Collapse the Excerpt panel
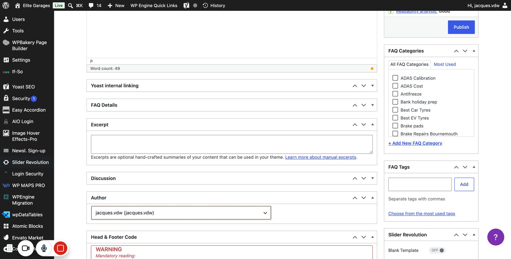511x259 pixels. click(372, 125)
